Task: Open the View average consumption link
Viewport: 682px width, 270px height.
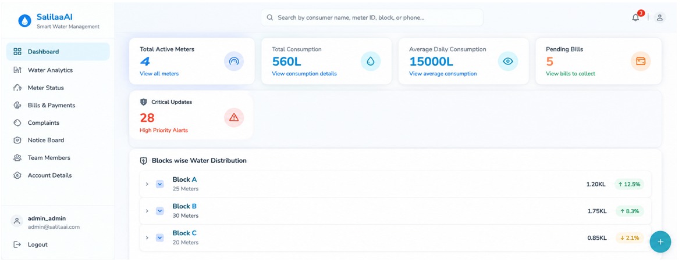Action: 443,73
